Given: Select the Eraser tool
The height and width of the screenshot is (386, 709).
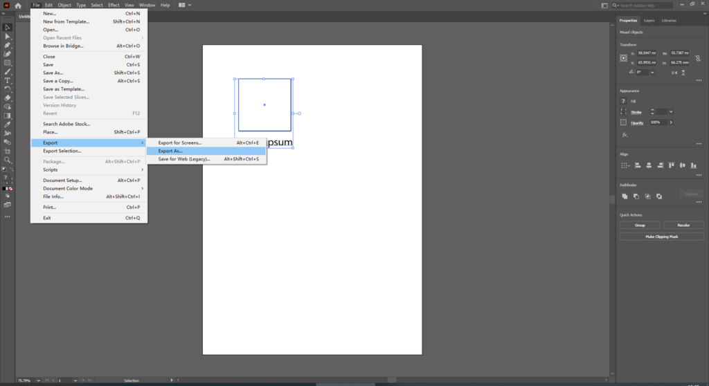Looking at the screenshot, I should [7, 98].
